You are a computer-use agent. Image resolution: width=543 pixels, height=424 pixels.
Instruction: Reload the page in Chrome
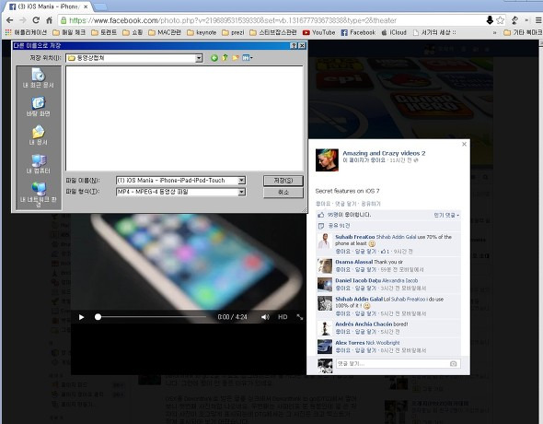tap(36, 20)
